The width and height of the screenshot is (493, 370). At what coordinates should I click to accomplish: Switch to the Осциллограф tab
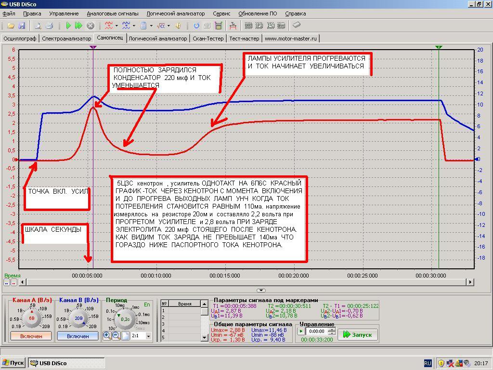click(x=20, y=39)
